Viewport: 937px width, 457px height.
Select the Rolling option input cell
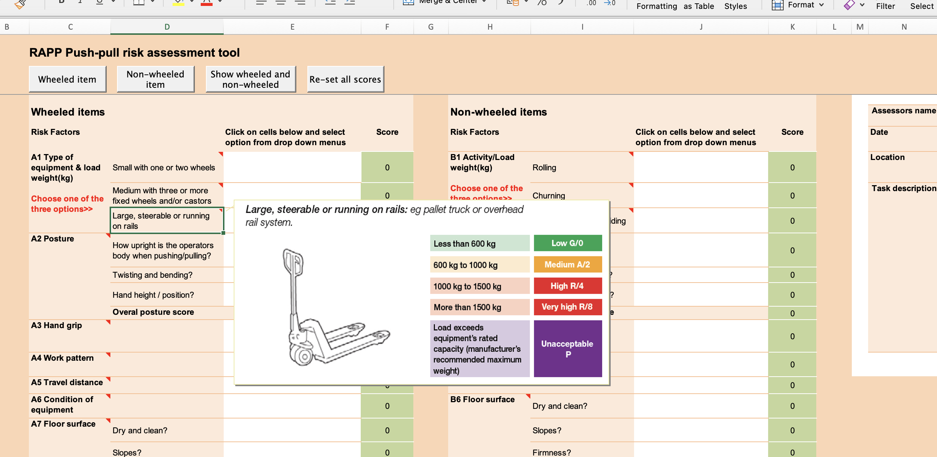click(x=701, y=167)
